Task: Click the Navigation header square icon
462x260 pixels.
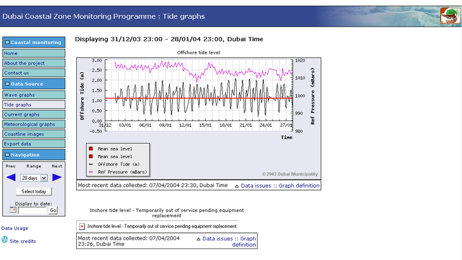Action: (x=8, y=155)
